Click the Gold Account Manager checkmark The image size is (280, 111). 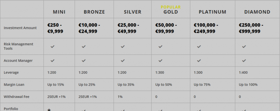click(160, 61)
